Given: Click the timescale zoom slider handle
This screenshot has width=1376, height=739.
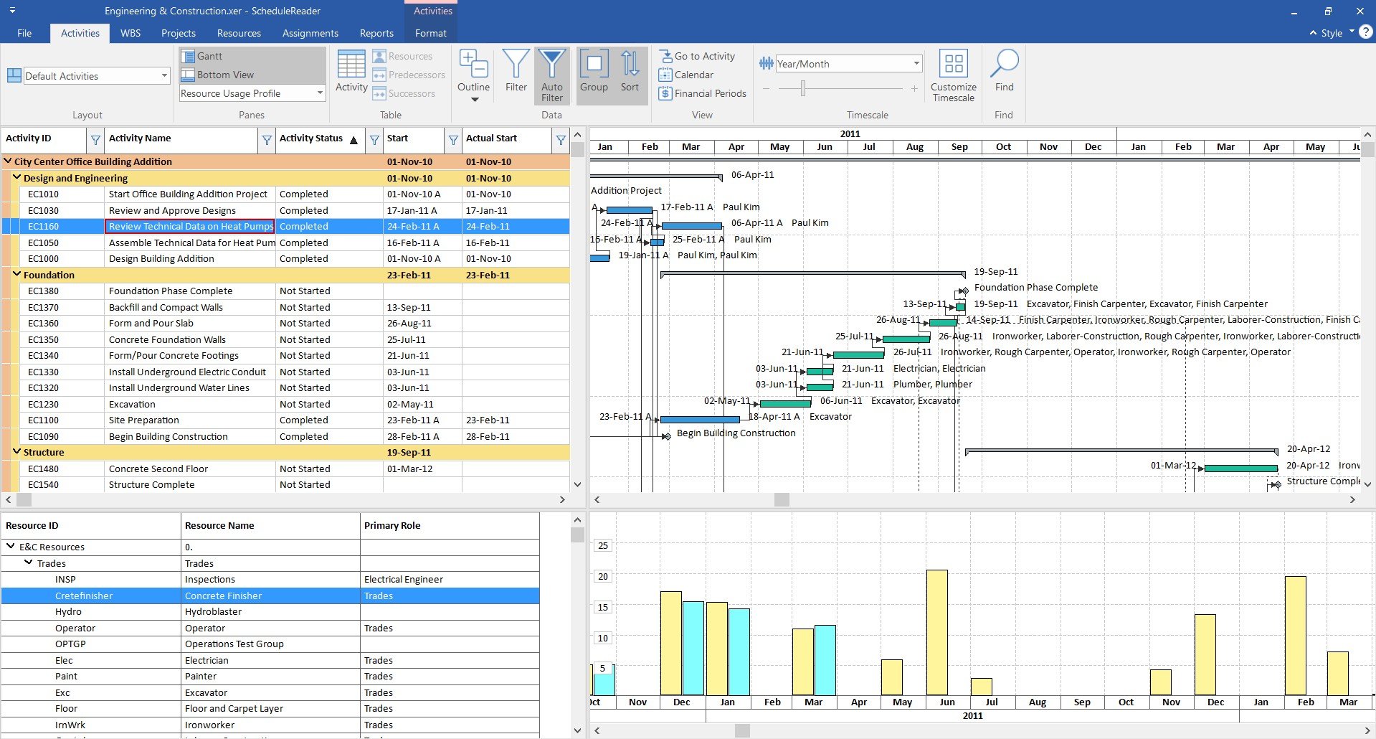Looking at the screenshot, I should tap(803, 88).
